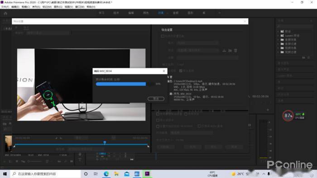
Task: Click the bottom 取消 button in export settings
Action: 234,147
